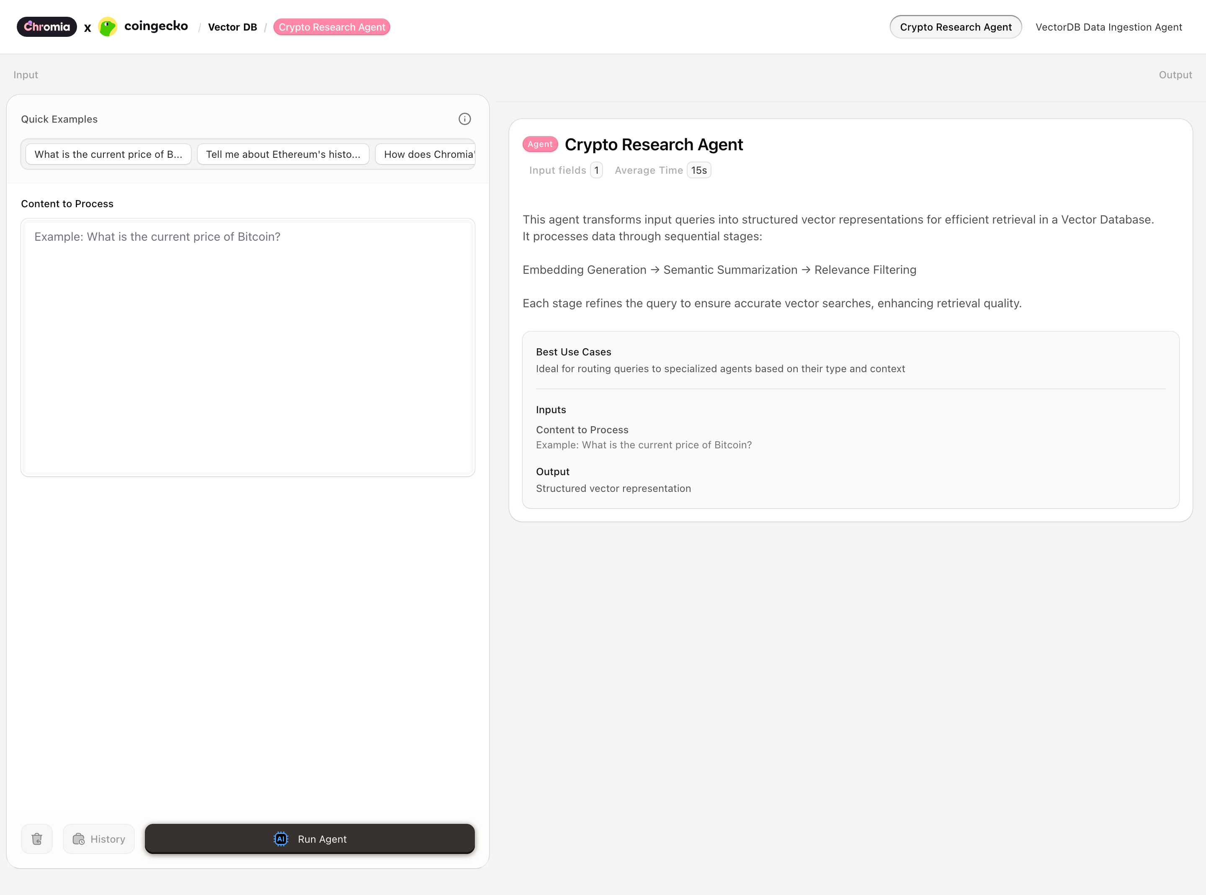The width and height of the screenshot is (1206, 895).
Task: Click the Chromia quick example chip
Action: pyautogui.click(x=428, y=154)
